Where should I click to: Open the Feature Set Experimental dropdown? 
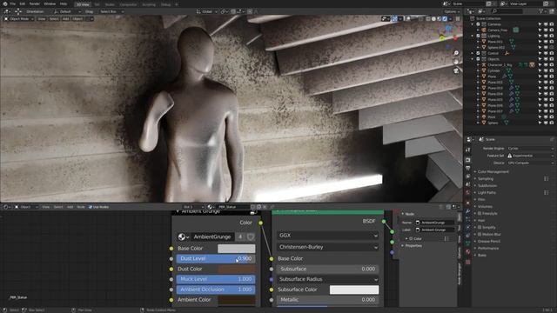tap(530, 156)
